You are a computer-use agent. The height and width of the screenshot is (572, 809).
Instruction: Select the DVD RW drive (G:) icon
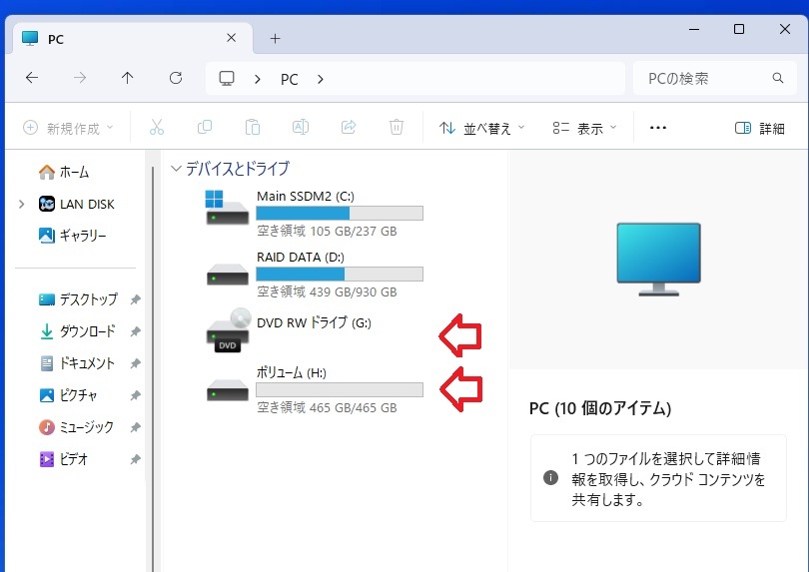229,330
